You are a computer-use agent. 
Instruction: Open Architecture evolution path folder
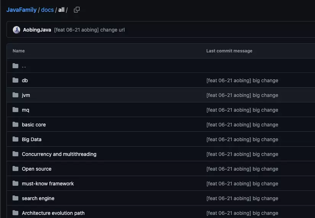(53, 213)
